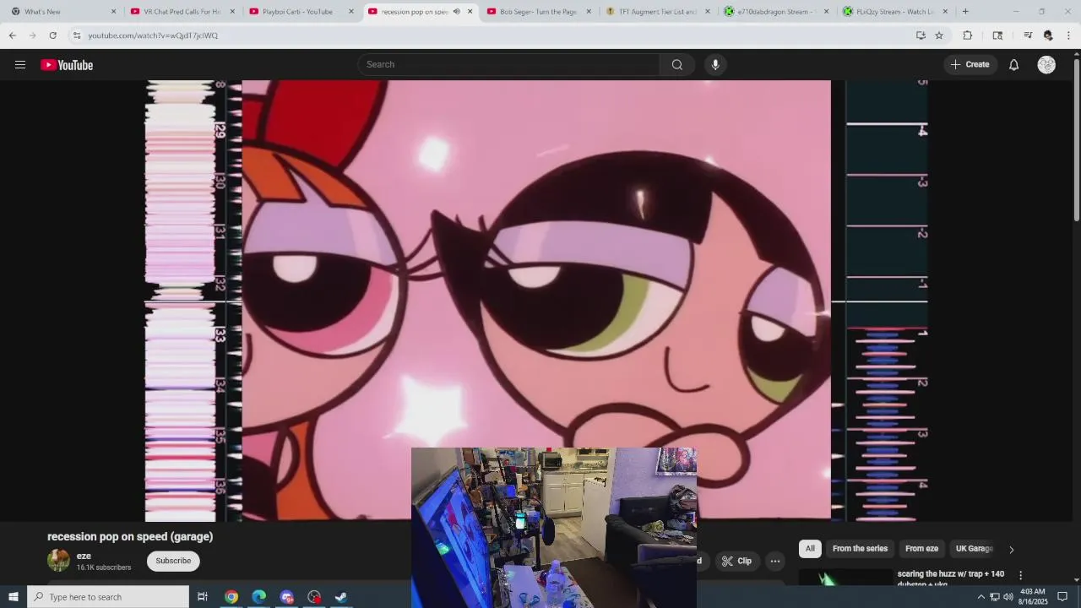Close the Playboi Carti tab
The image size is (1081, 608).
tap(351, 12)
